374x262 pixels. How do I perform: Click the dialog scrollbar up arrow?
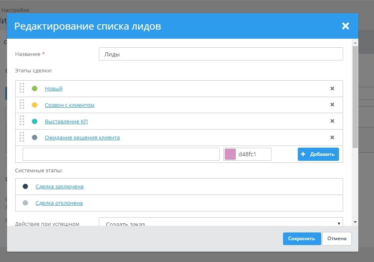point(355,43)
